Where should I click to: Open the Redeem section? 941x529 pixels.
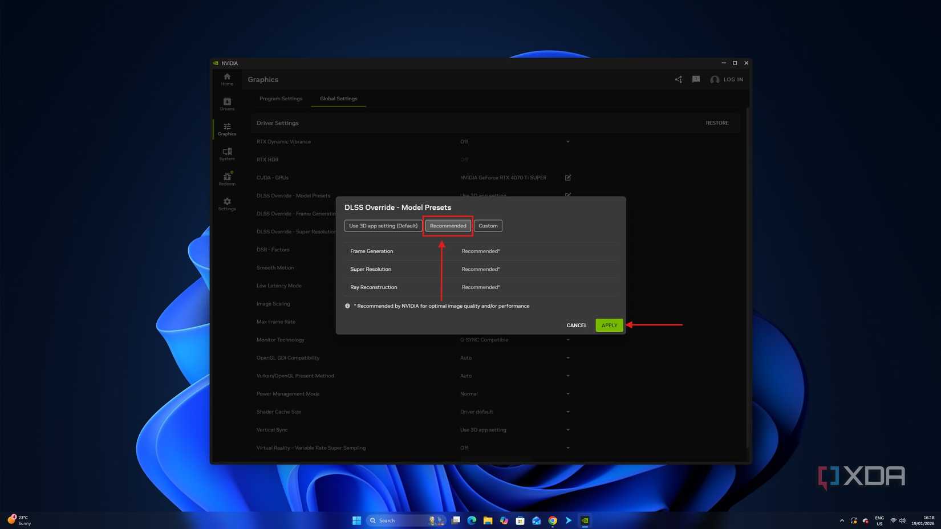[226, 178]
